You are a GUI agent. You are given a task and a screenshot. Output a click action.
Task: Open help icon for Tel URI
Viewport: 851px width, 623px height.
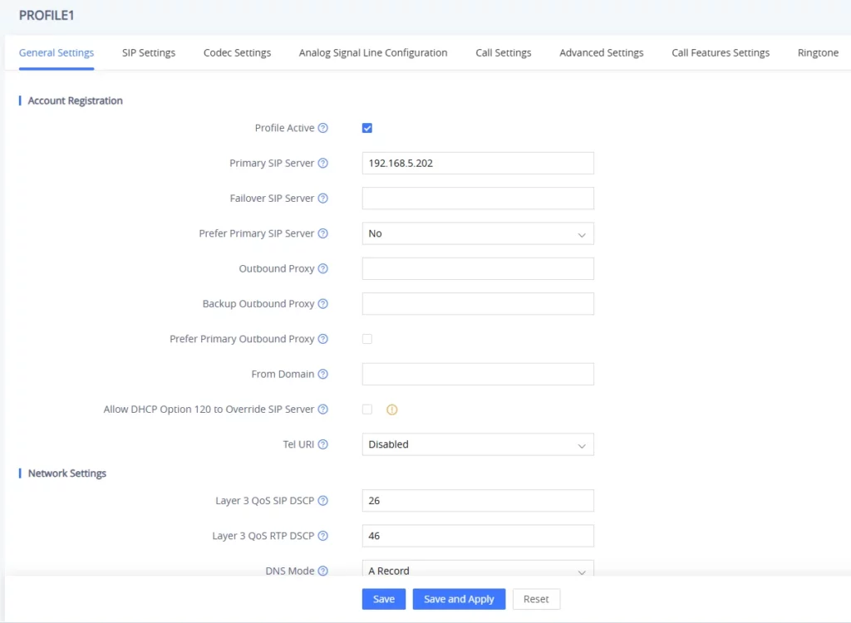(323, 444)
